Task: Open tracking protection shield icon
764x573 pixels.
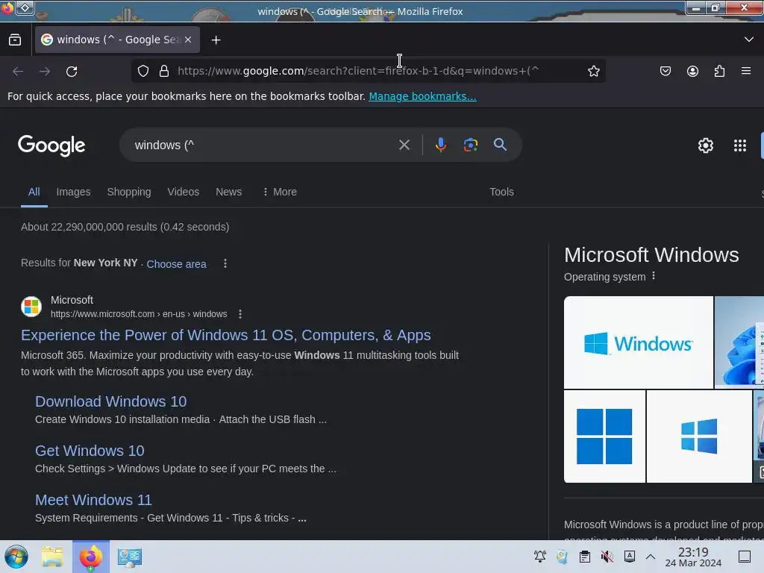Action: pyautogui.click(x=143, y=71)
